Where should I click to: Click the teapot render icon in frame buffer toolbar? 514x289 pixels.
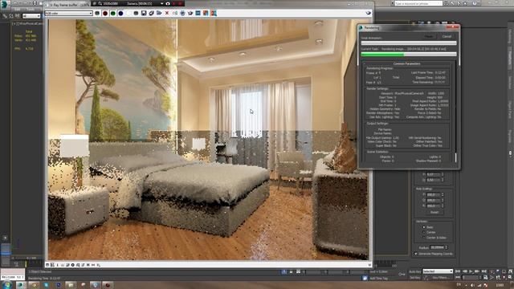(190, 13)
